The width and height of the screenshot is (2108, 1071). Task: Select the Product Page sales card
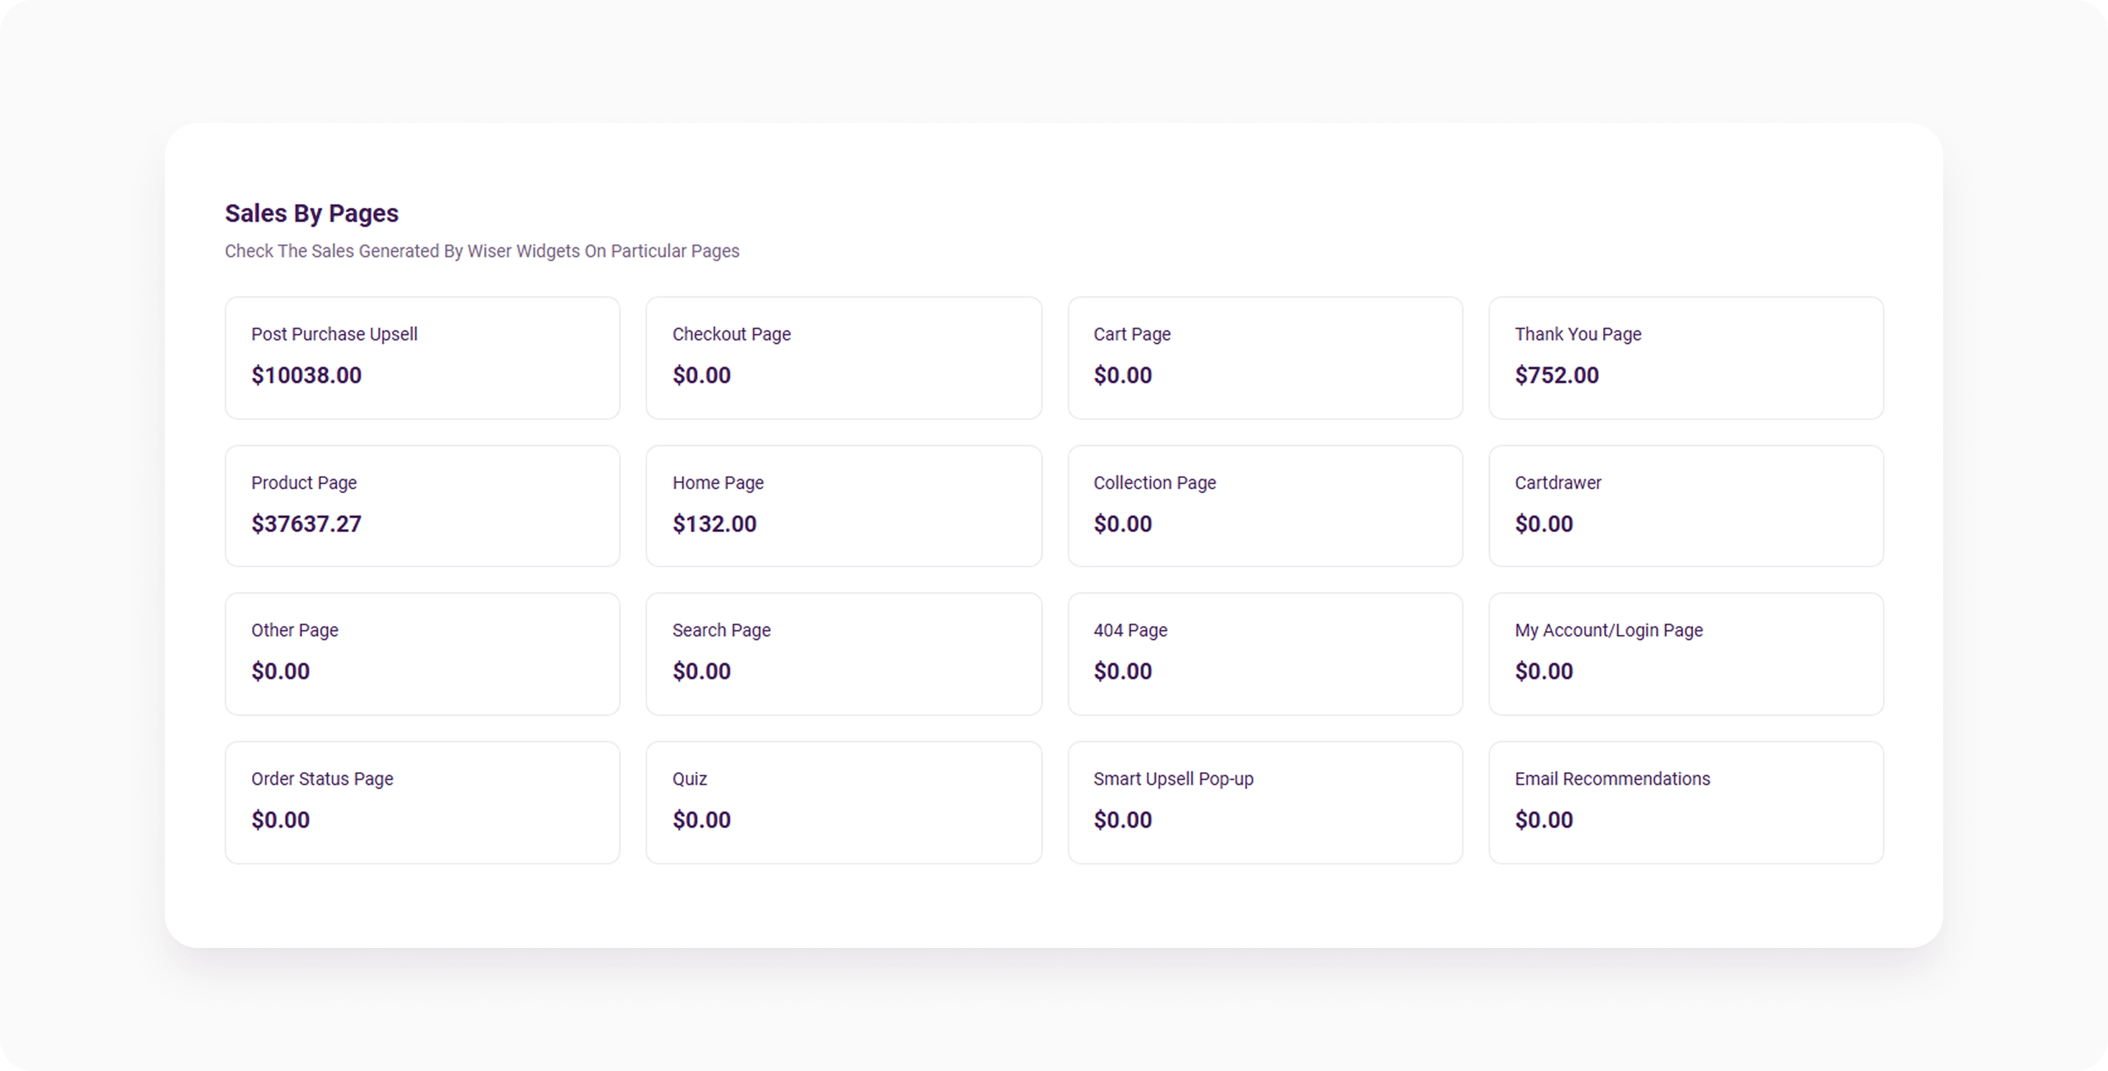pyautogui.click(x=422, y=506)
